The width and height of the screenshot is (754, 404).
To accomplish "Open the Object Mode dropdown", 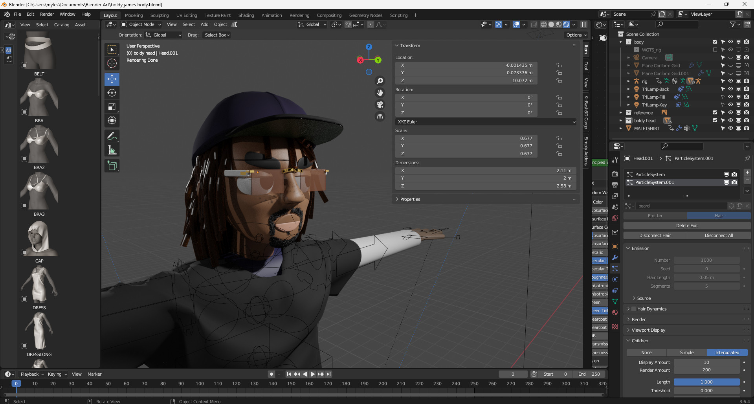I will click(141, 24).
